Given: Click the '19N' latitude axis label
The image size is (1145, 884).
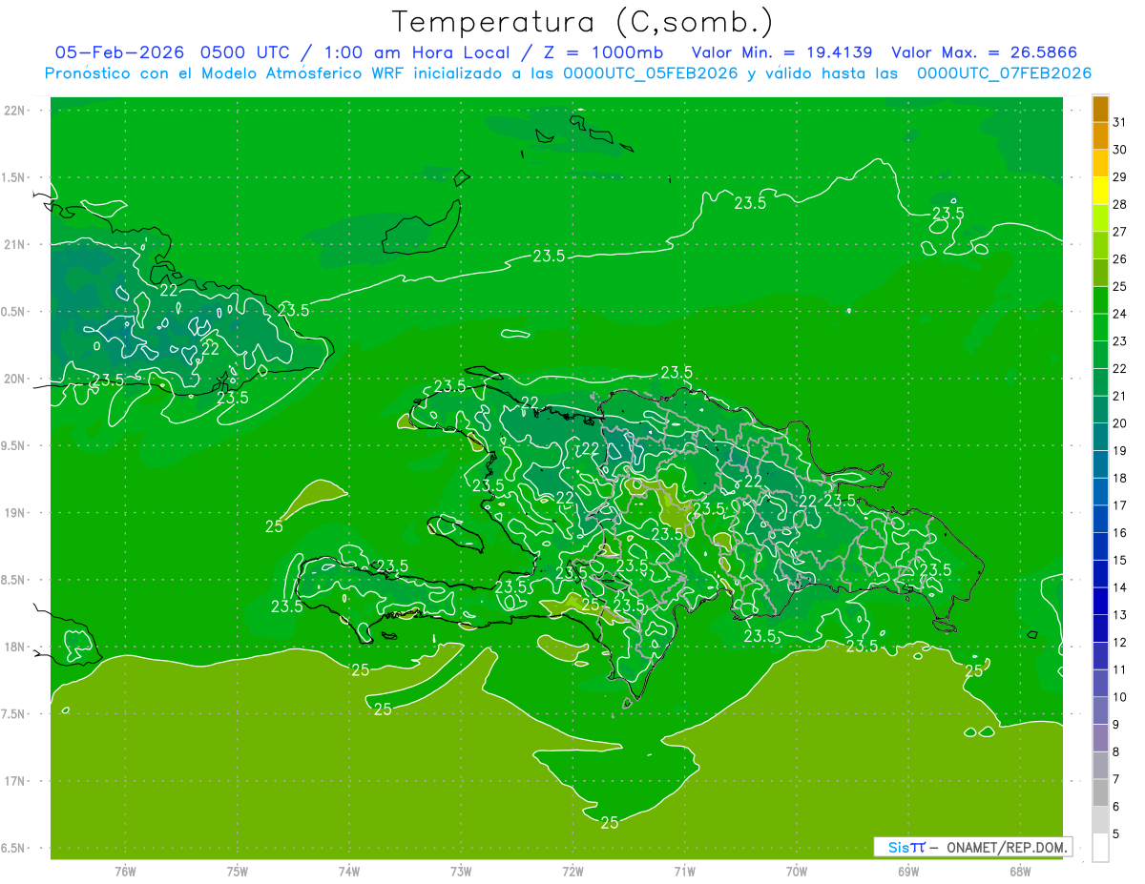Looking at the screenshot, I should pyautogui.click(x=16, y=513).
